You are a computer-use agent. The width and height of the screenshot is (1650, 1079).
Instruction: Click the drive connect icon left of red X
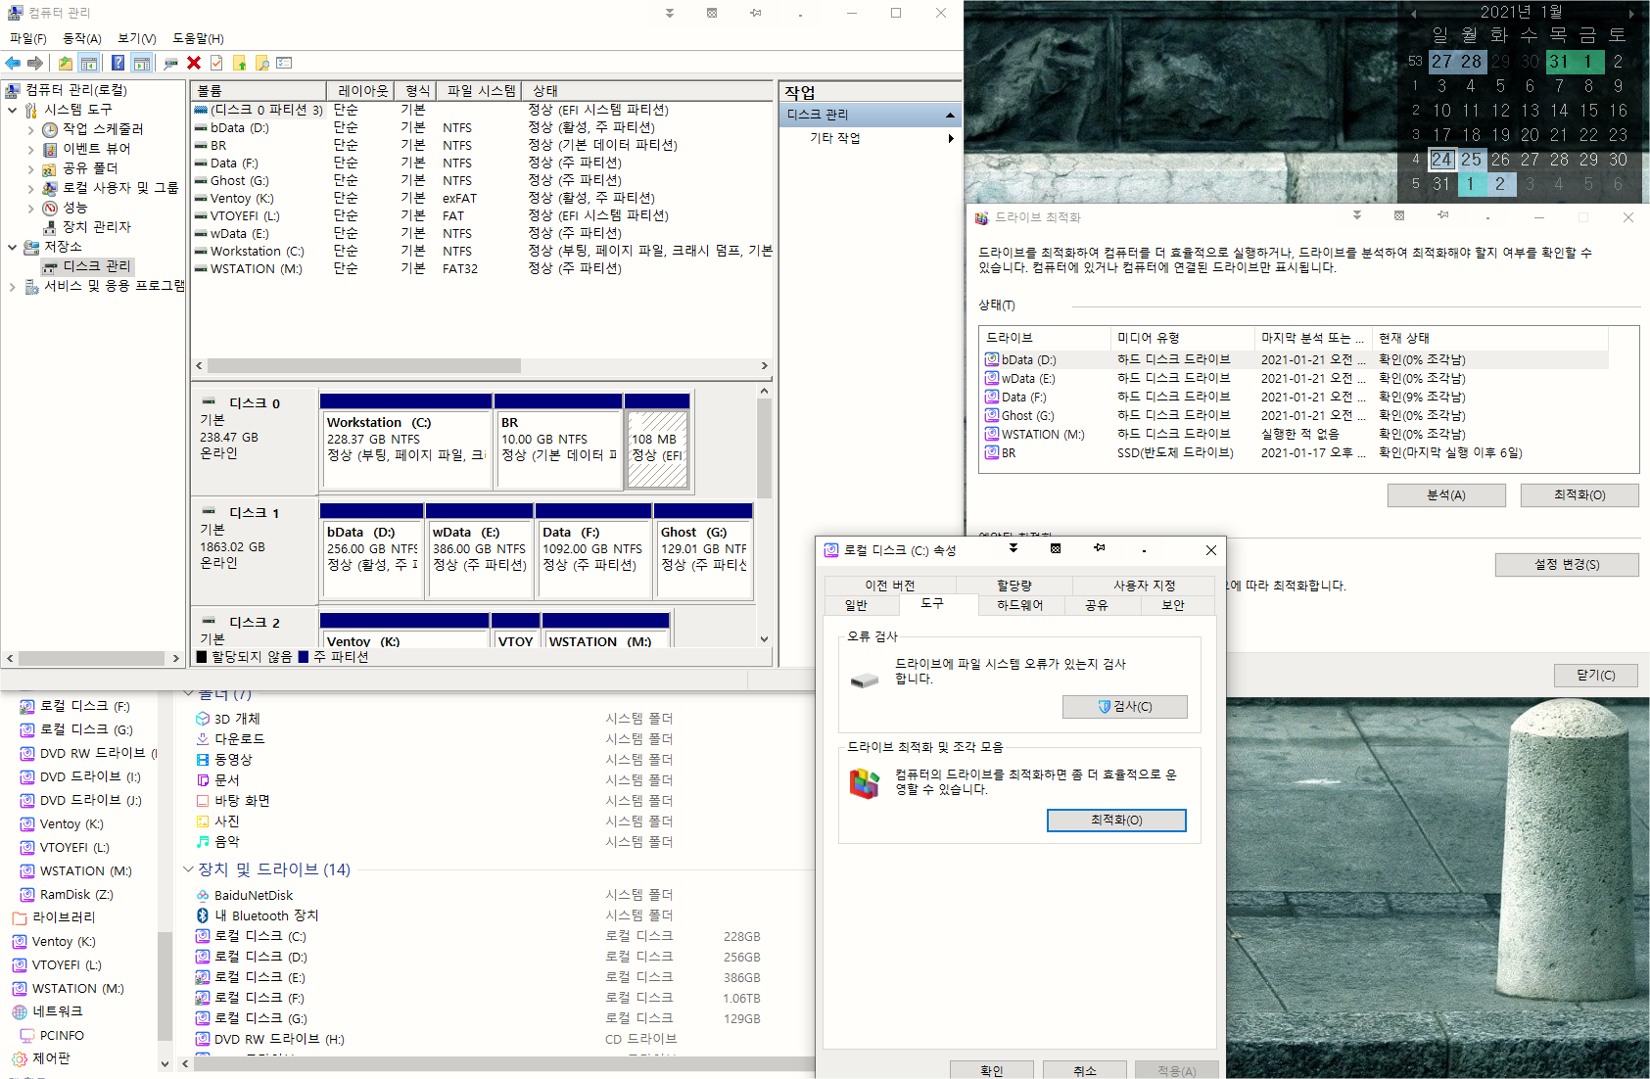(x=170, y=63)
